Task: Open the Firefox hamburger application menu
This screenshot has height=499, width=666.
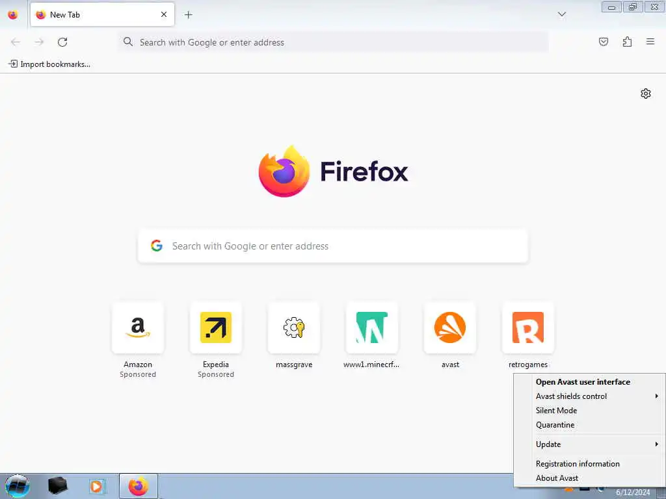Action: click(650, 42)
